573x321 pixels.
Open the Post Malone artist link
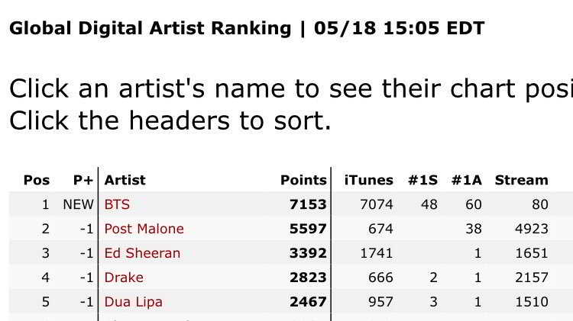click(144, 229)
